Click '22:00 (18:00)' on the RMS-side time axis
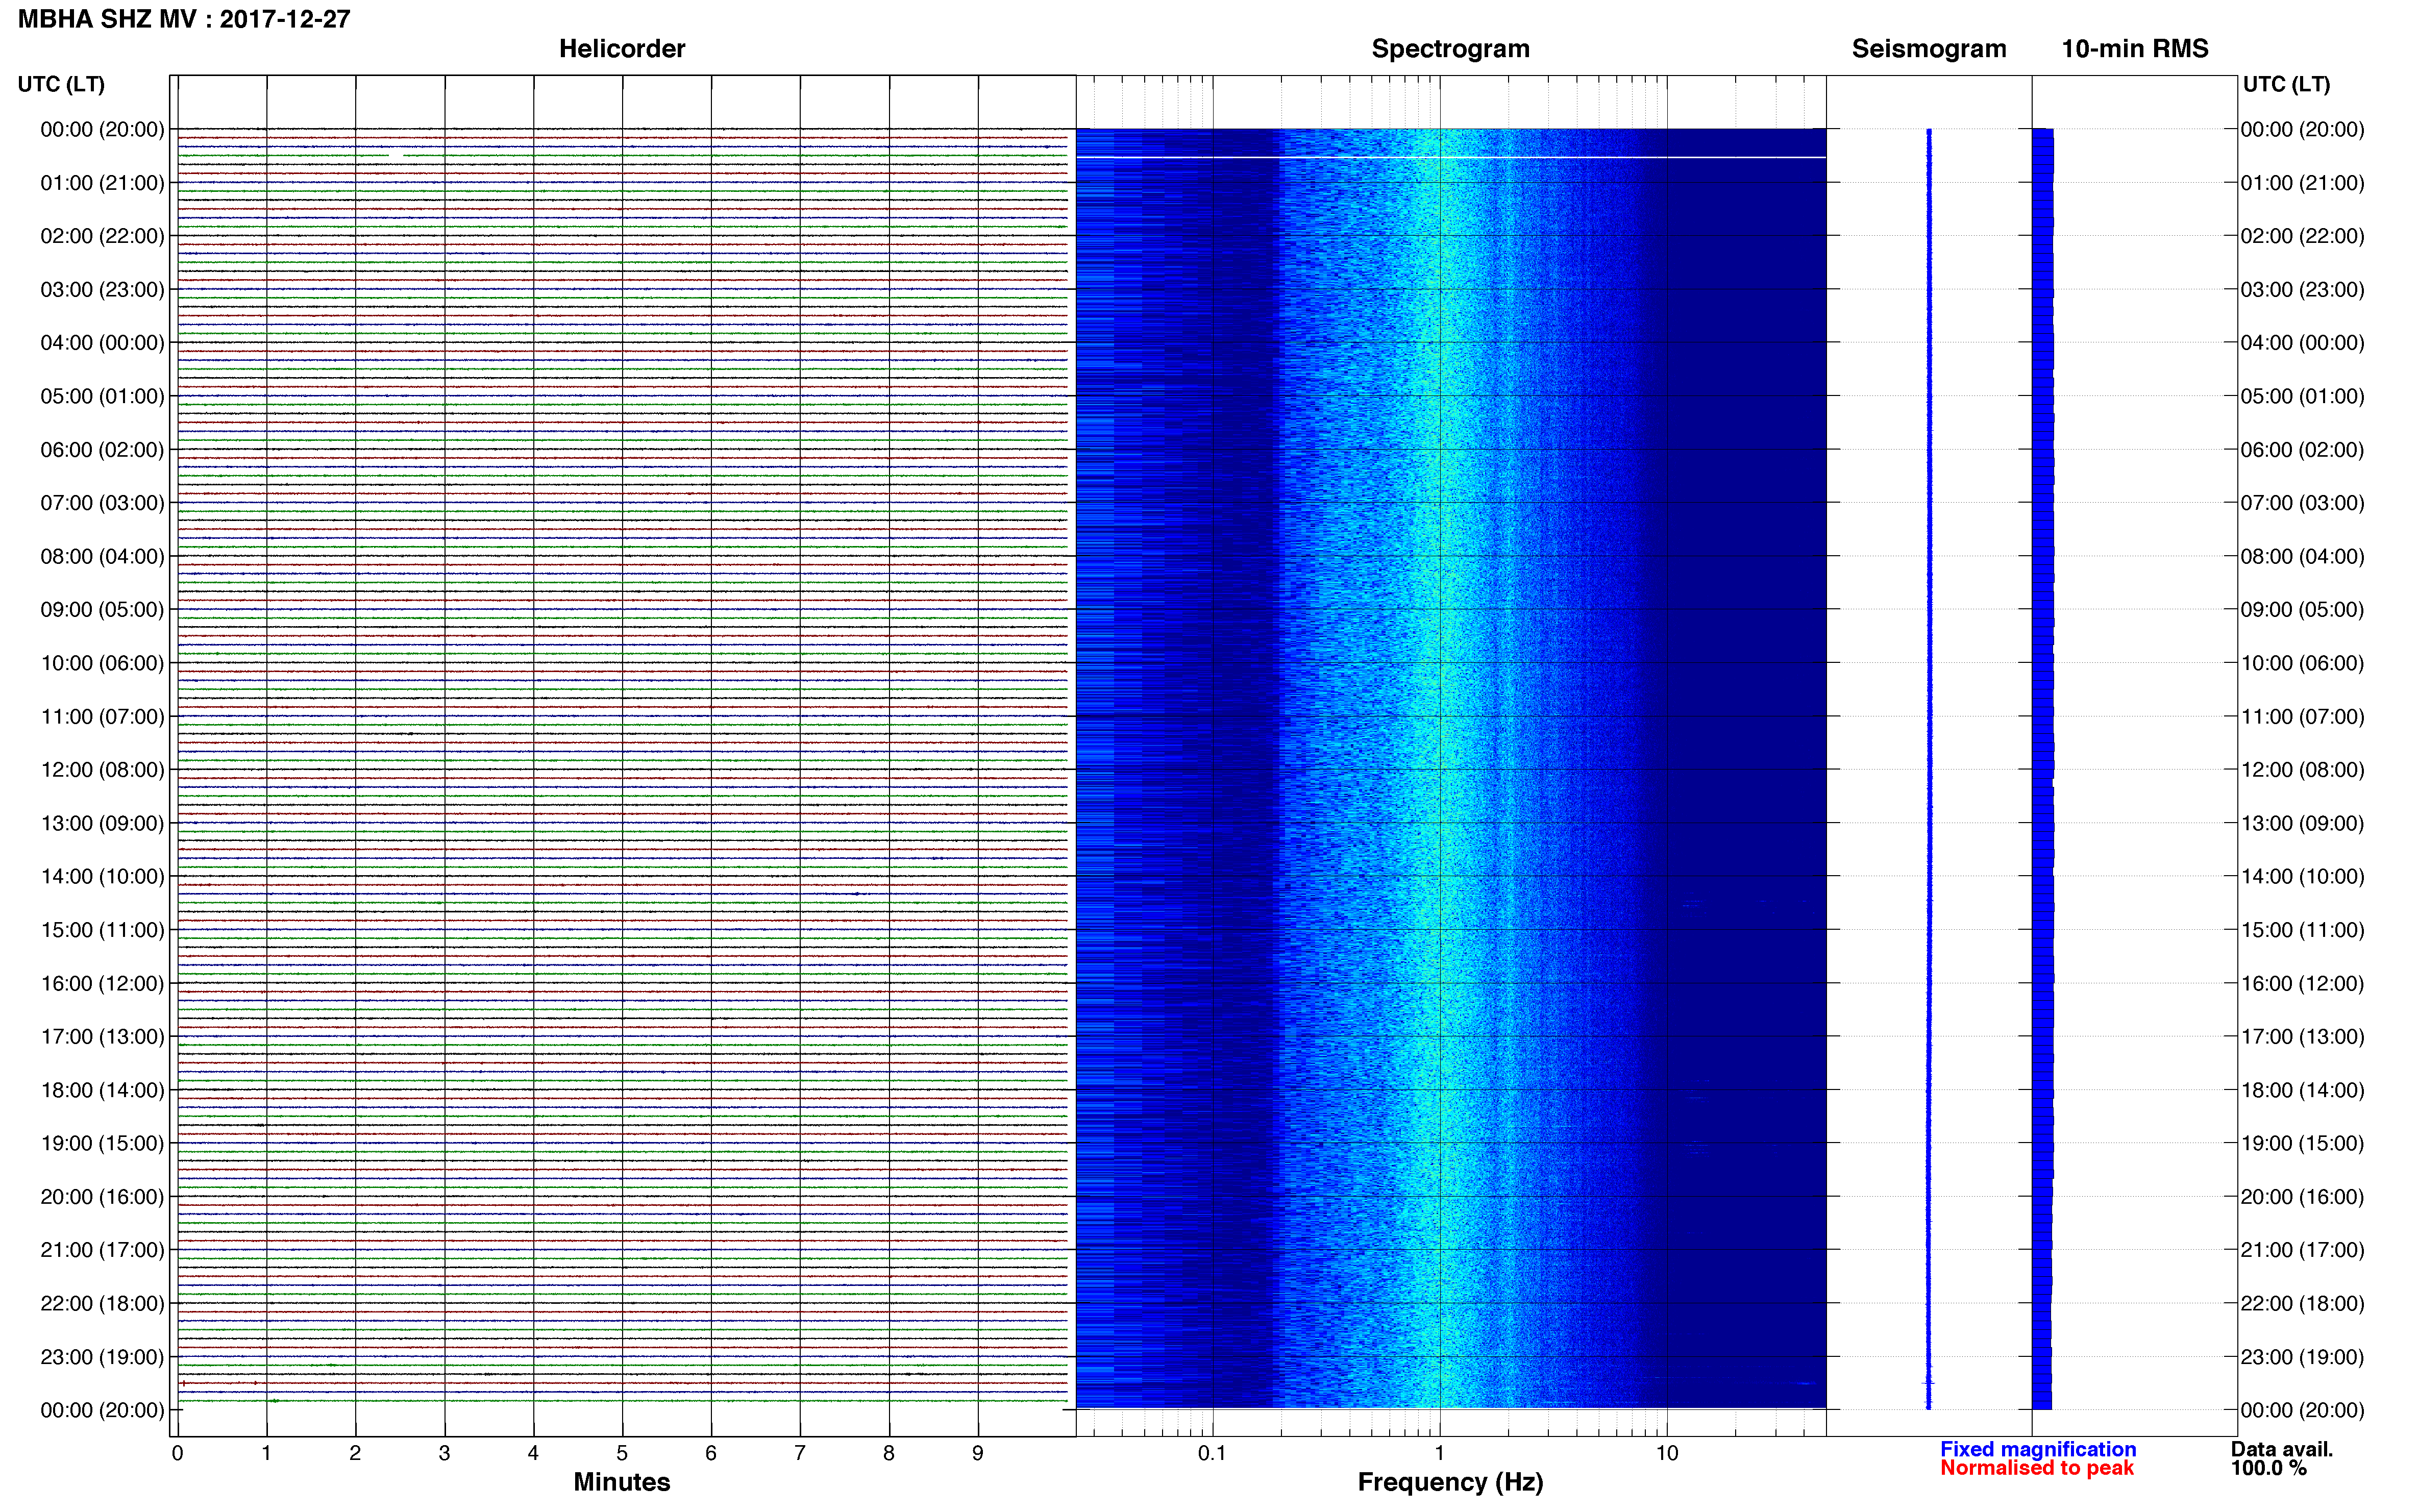 pyautogui.click(x=2302, y=1303)
